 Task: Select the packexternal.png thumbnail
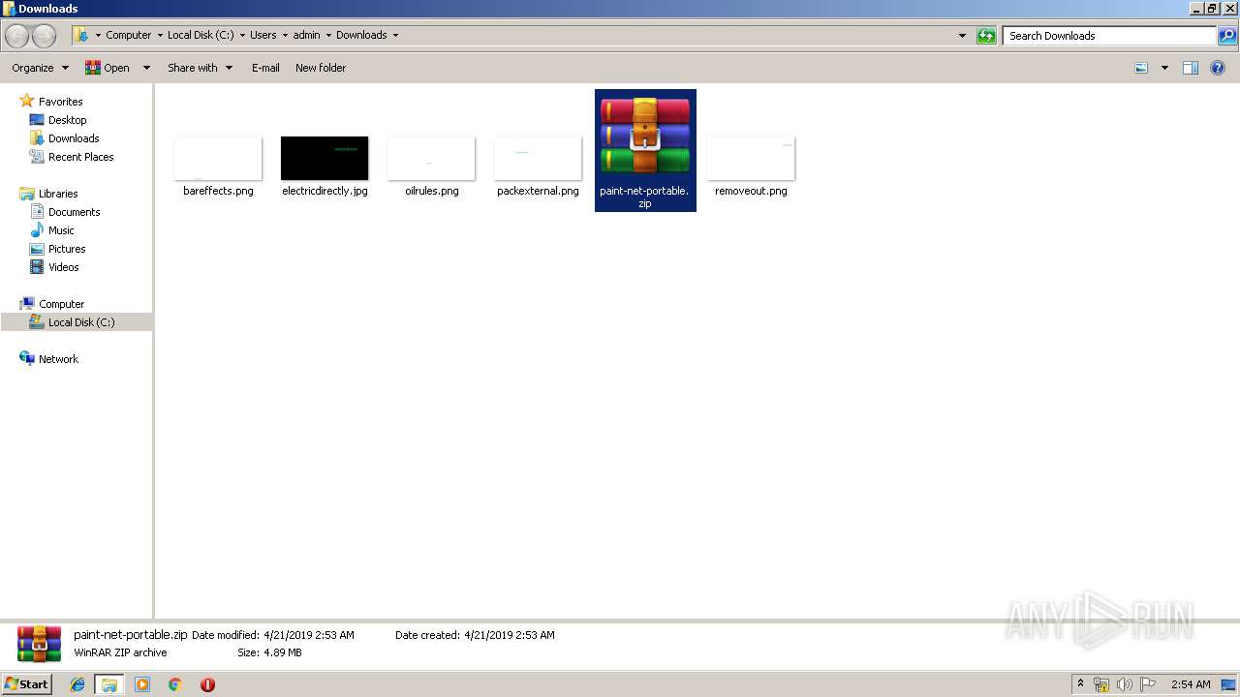click(x=538, y=158)
